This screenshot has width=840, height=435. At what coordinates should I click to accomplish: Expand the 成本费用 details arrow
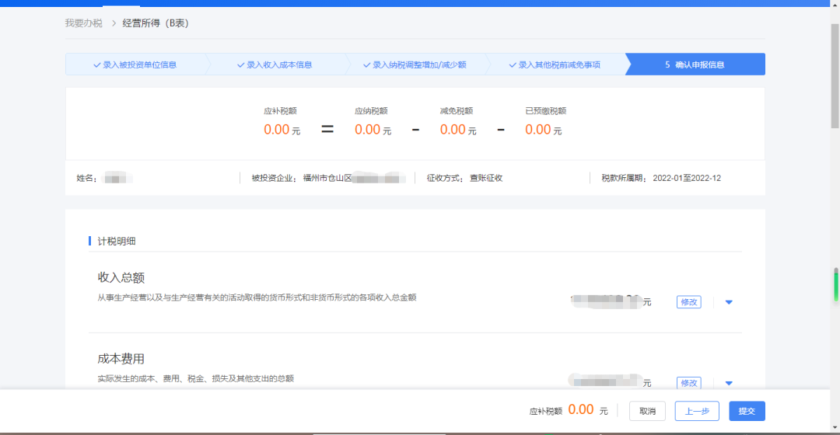coord(729,383)
